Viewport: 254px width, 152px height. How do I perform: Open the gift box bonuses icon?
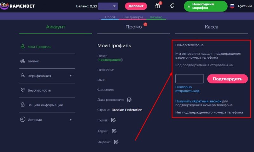coord(157,6)
